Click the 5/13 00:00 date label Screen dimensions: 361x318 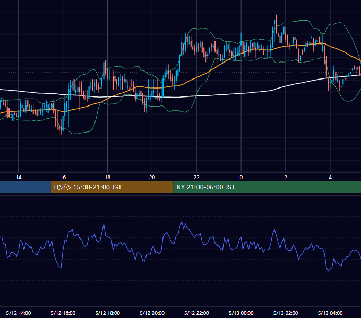[241, 313]
